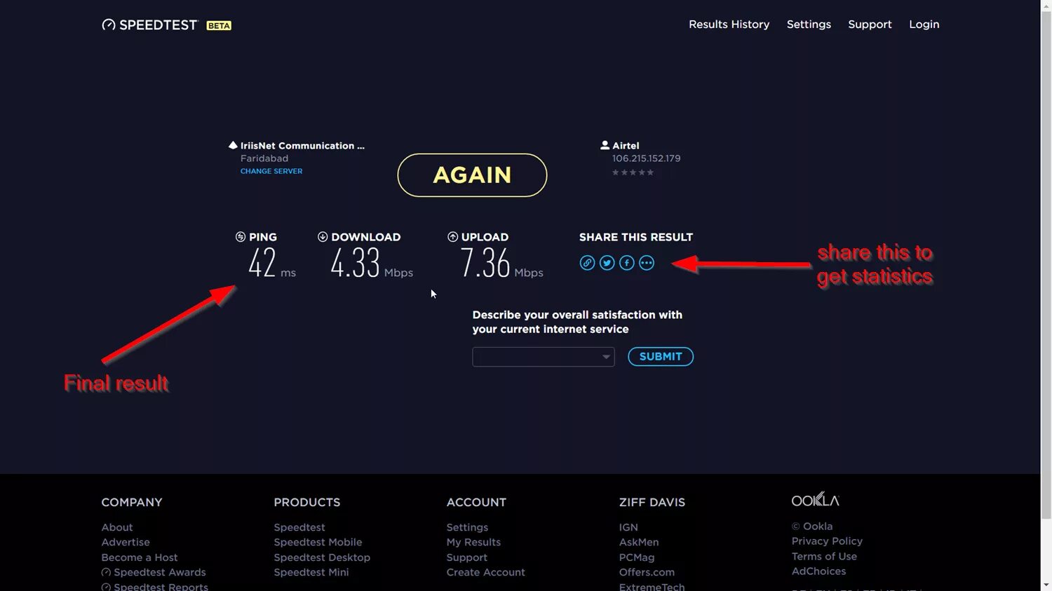This screenshot has width=1052, height=591.
Task: Click the 42 ms ping value
Action: click(272, 264)
